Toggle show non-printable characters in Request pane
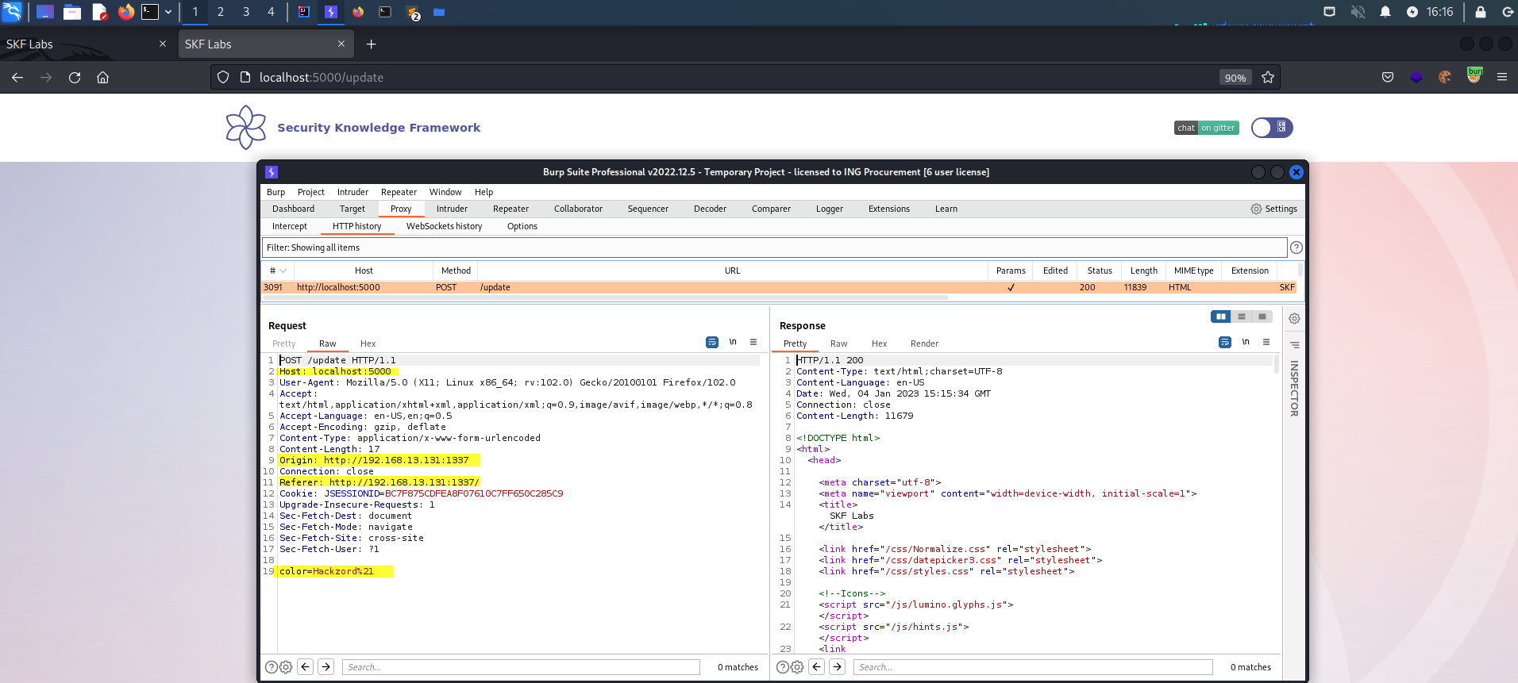 pyautogui.click(x=733, y=342)
